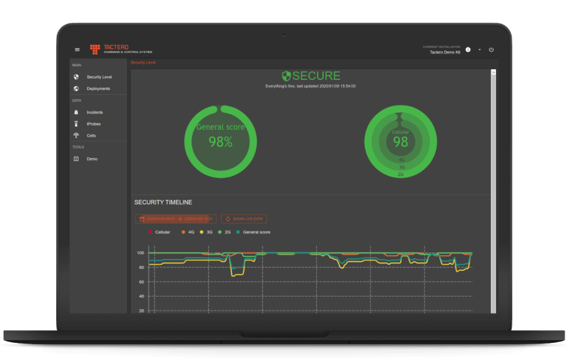Toggle the Cellular series in the legend
The image size is (567, 359).
[x=159, y=232]
